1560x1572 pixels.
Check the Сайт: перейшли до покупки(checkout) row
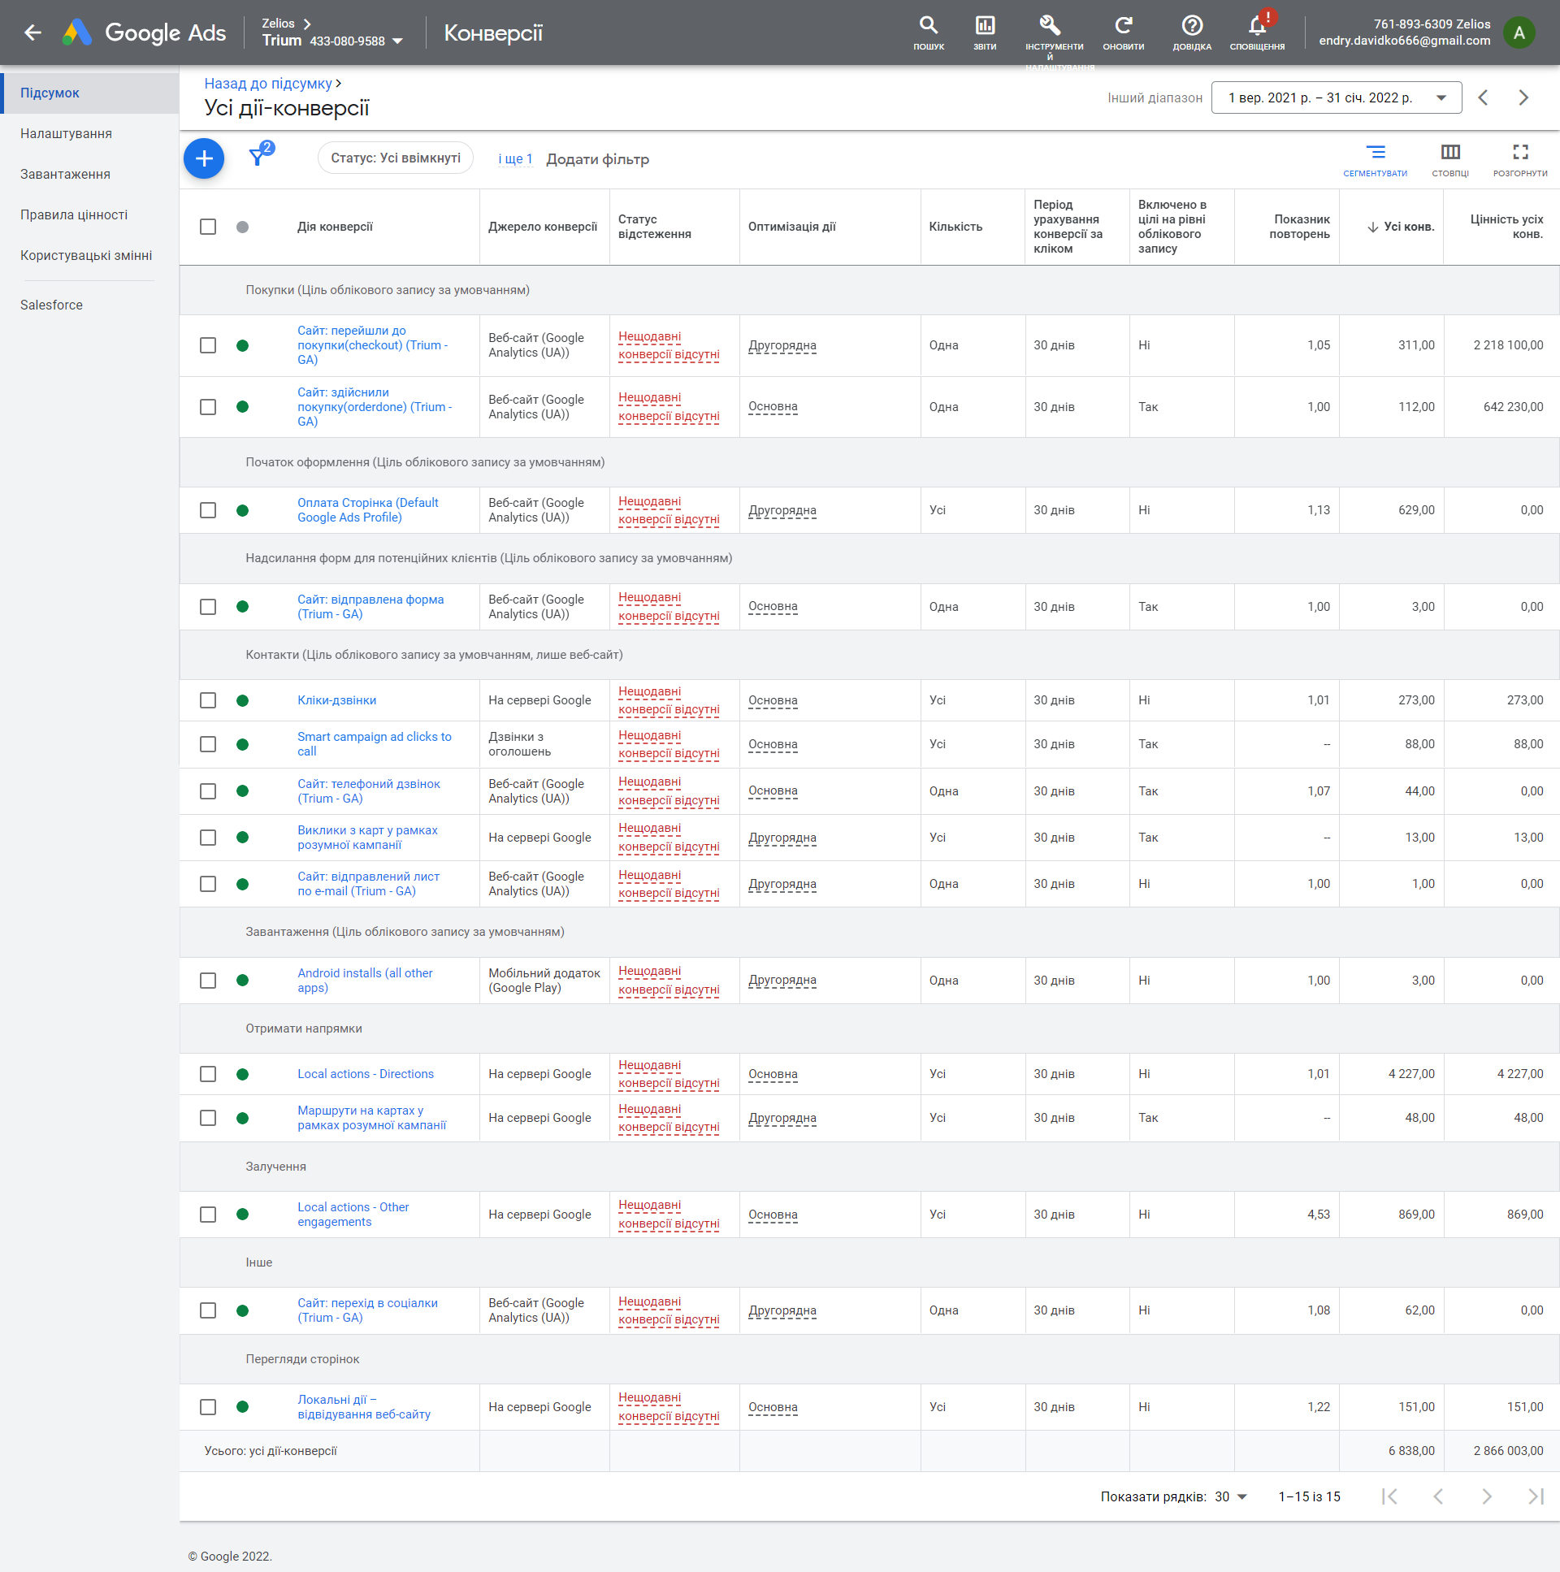[x=208, y=345]
